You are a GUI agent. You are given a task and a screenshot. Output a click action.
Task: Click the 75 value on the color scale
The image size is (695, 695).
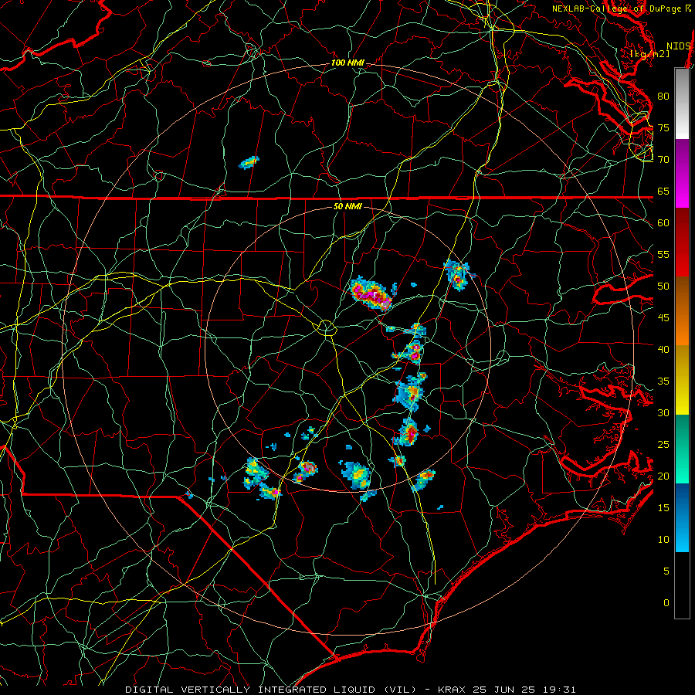(x=663, y=127)
